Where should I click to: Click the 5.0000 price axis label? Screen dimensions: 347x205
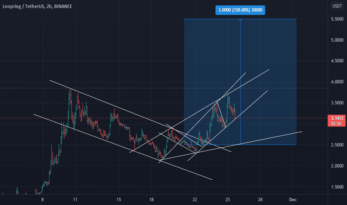(x=337, y=40)
